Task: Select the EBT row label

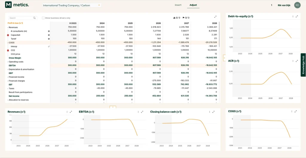Action: click(x=10, y=85)
